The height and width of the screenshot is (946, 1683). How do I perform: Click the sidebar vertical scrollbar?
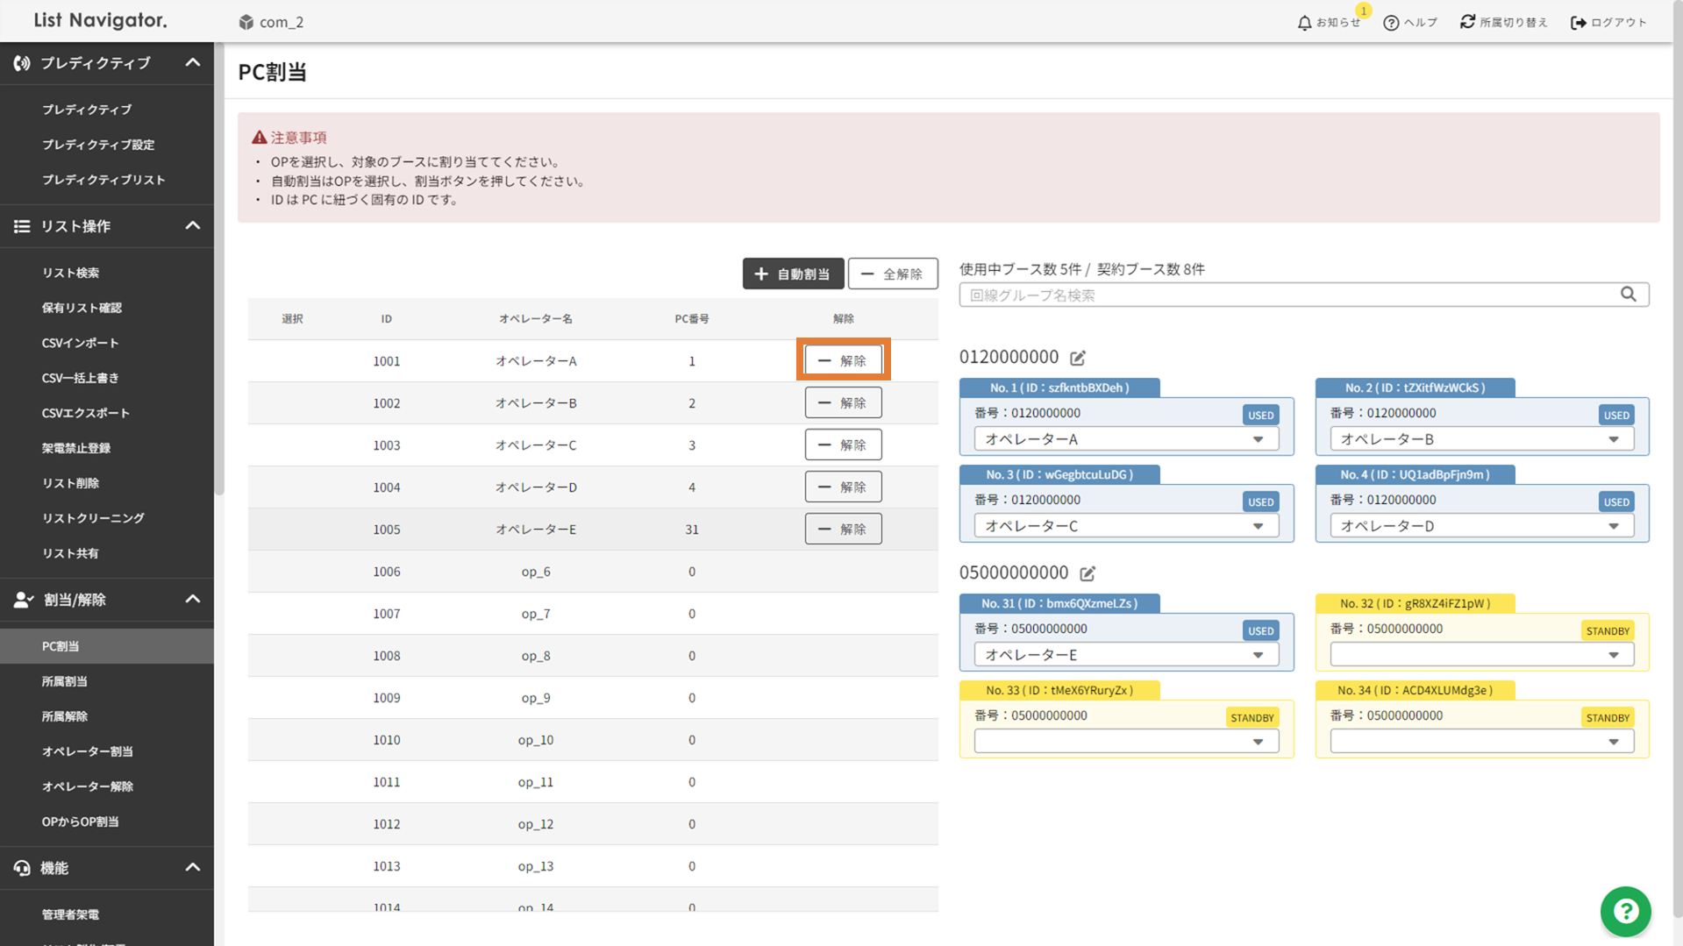point(218,269)
